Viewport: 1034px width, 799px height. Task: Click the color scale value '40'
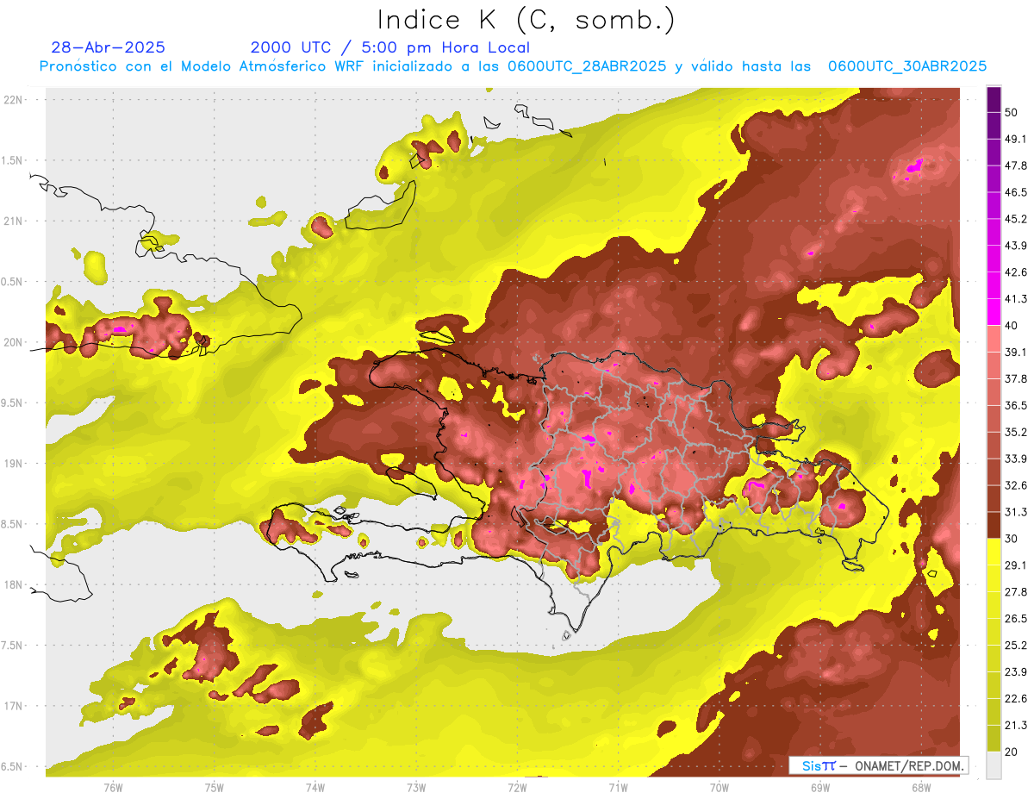click(x=1012, y=325)
